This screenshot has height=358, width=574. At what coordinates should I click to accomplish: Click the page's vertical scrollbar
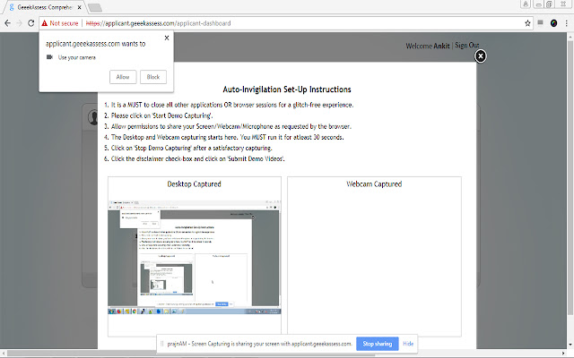pos(570,179)
